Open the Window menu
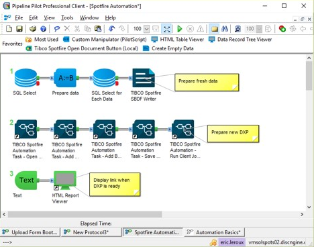Viewport: 314px width, 247px height. pos(89,17)
